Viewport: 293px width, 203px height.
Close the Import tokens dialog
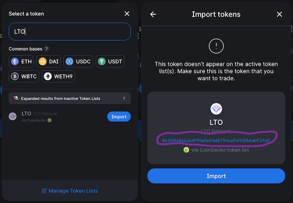click(279, 15)
